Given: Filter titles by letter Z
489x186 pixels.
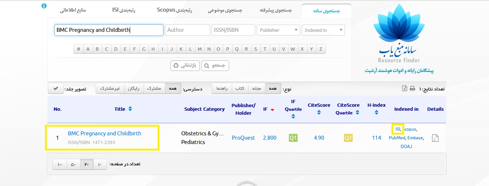Looking at the screenshot, I should point(321,49).
